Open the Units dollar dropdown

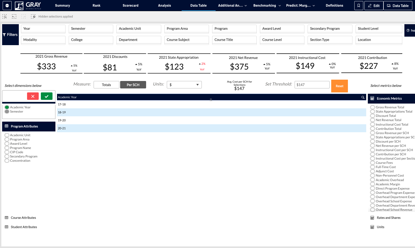[184, 85]
